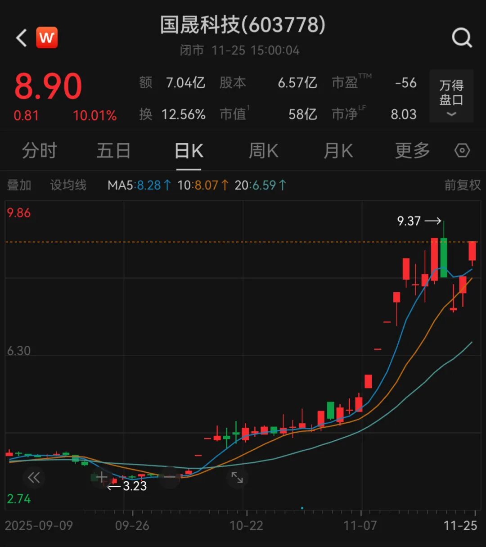Click the 叠加 overlay button
This screenshot has height=547, width=486.
(19, 185)
